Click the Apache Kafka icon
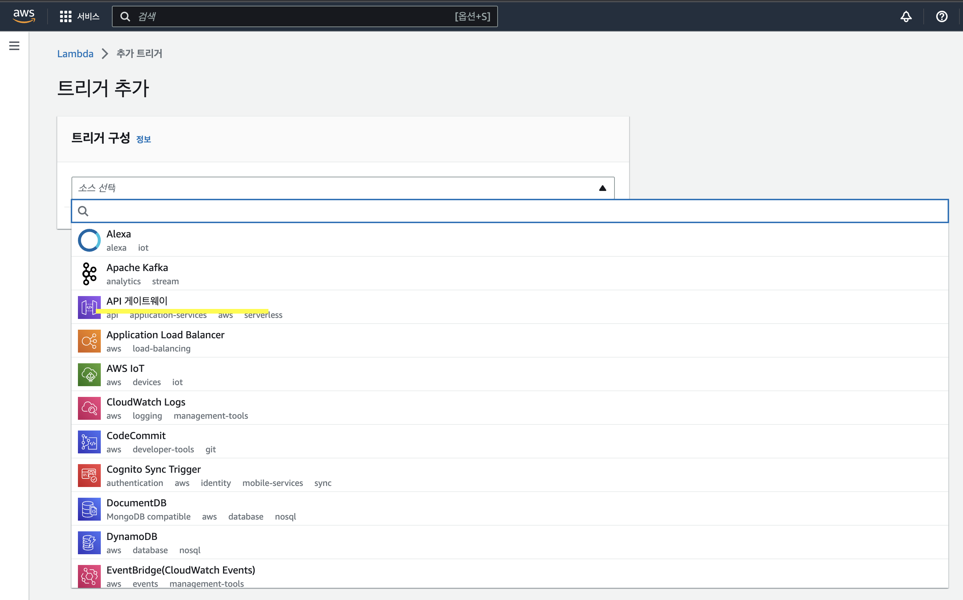The width and height of the screenshot is (963, 600). pyautogui.click(x=89, y=274)
